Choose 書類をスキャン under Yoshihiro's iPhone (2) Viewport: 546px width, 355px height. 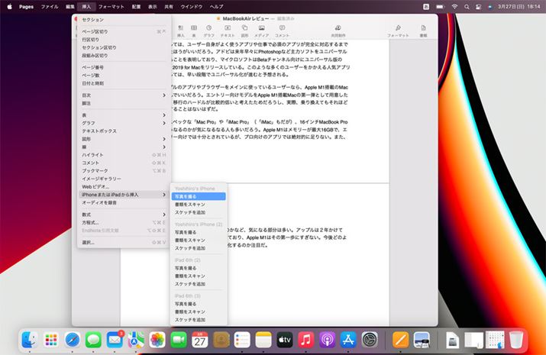click(199, 240)
